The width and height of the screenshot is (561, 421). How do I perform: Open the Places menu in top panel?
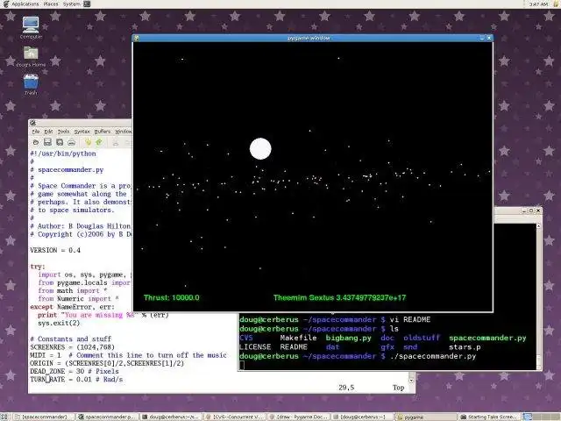coord(51,4)
